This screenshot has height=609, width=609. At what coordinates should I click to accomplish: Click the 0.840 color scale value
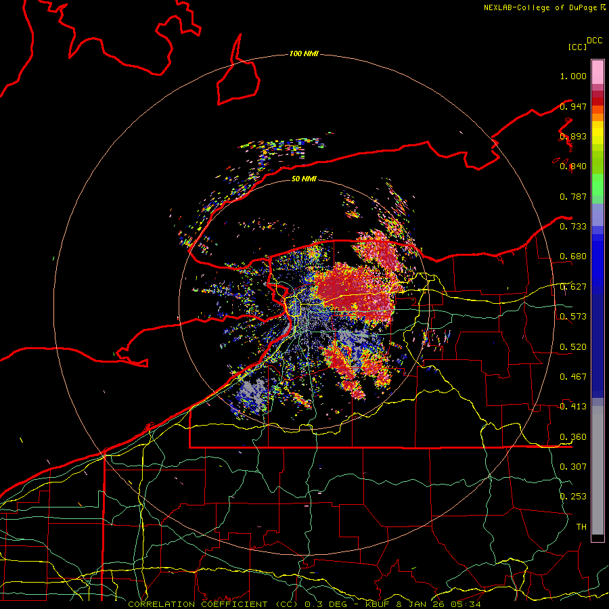(x=573, y=166)
